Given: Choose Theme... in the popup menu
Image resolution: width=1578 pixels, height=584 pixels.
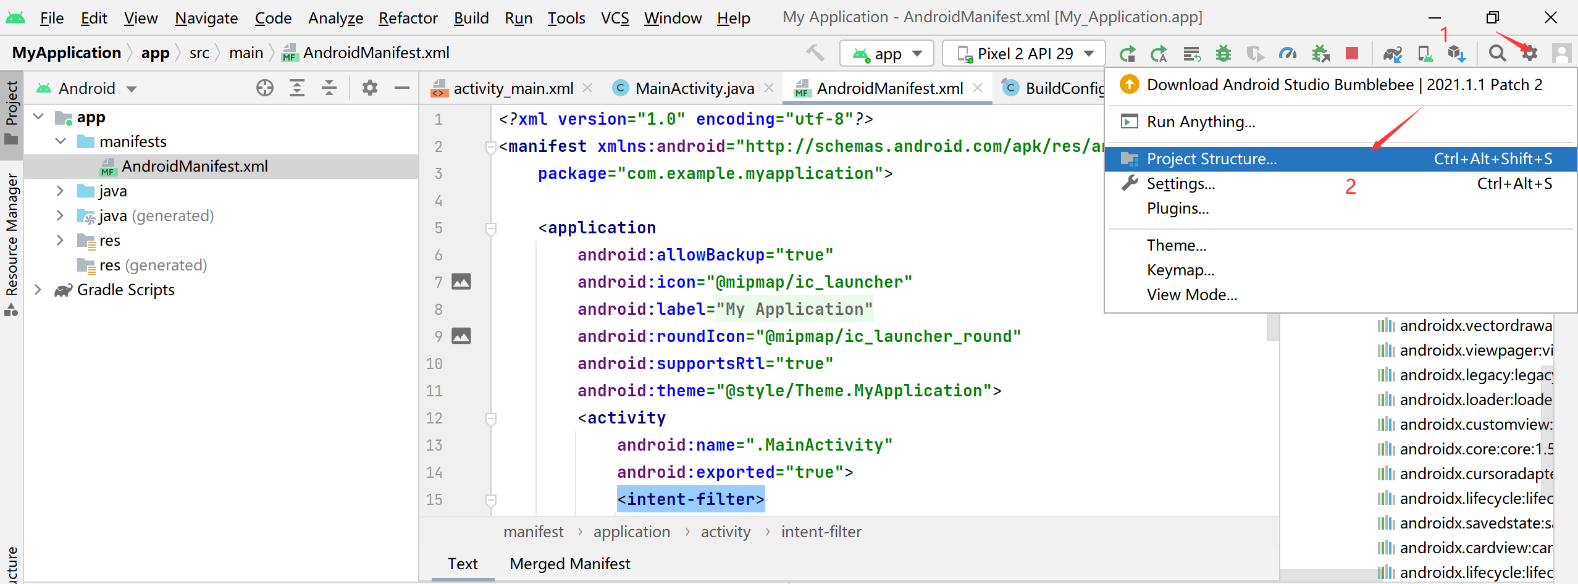Looking at the screenshot, I should [1340, 245].
